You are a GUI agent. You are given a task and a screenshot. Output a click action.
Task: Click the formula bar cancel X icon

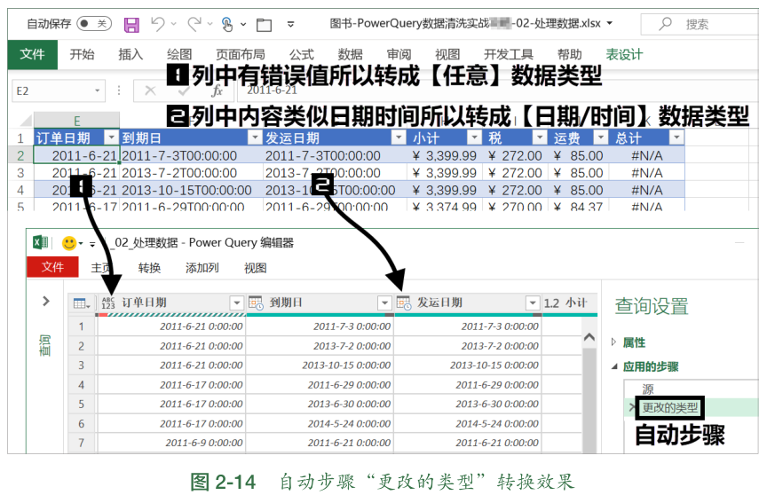point(150,90)
